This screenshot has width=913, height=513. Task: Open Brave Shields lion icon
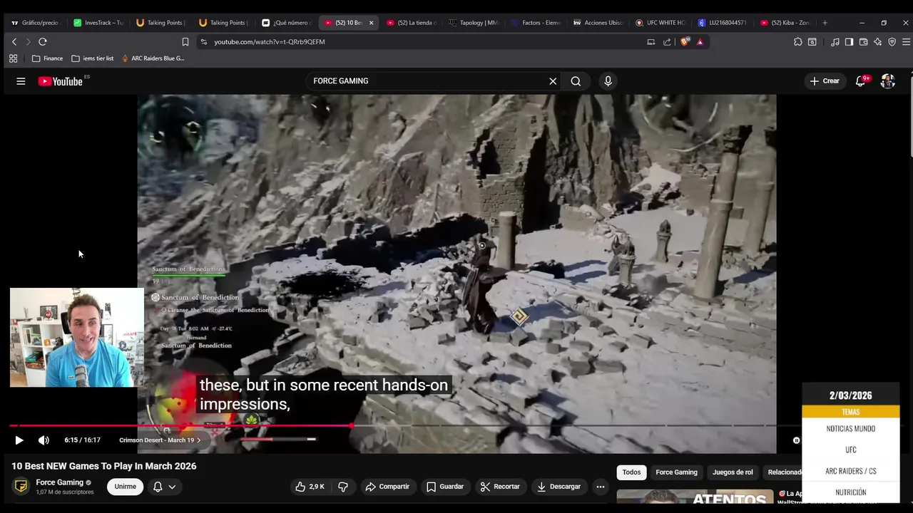pyautogui.click(x=685, y=42)
